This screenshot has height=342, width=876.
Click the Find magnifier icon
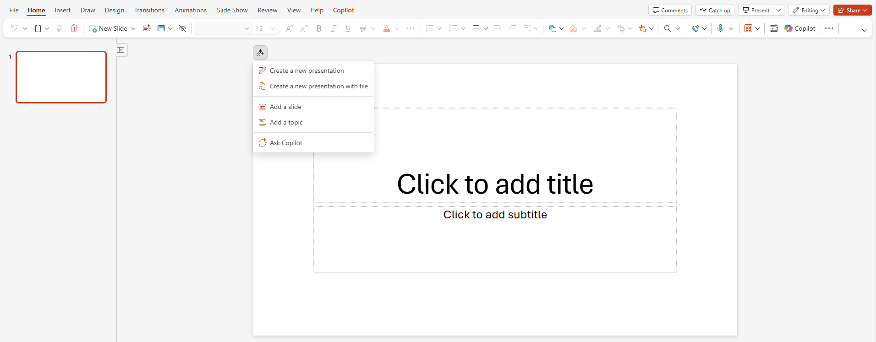(x=668, y=28)
